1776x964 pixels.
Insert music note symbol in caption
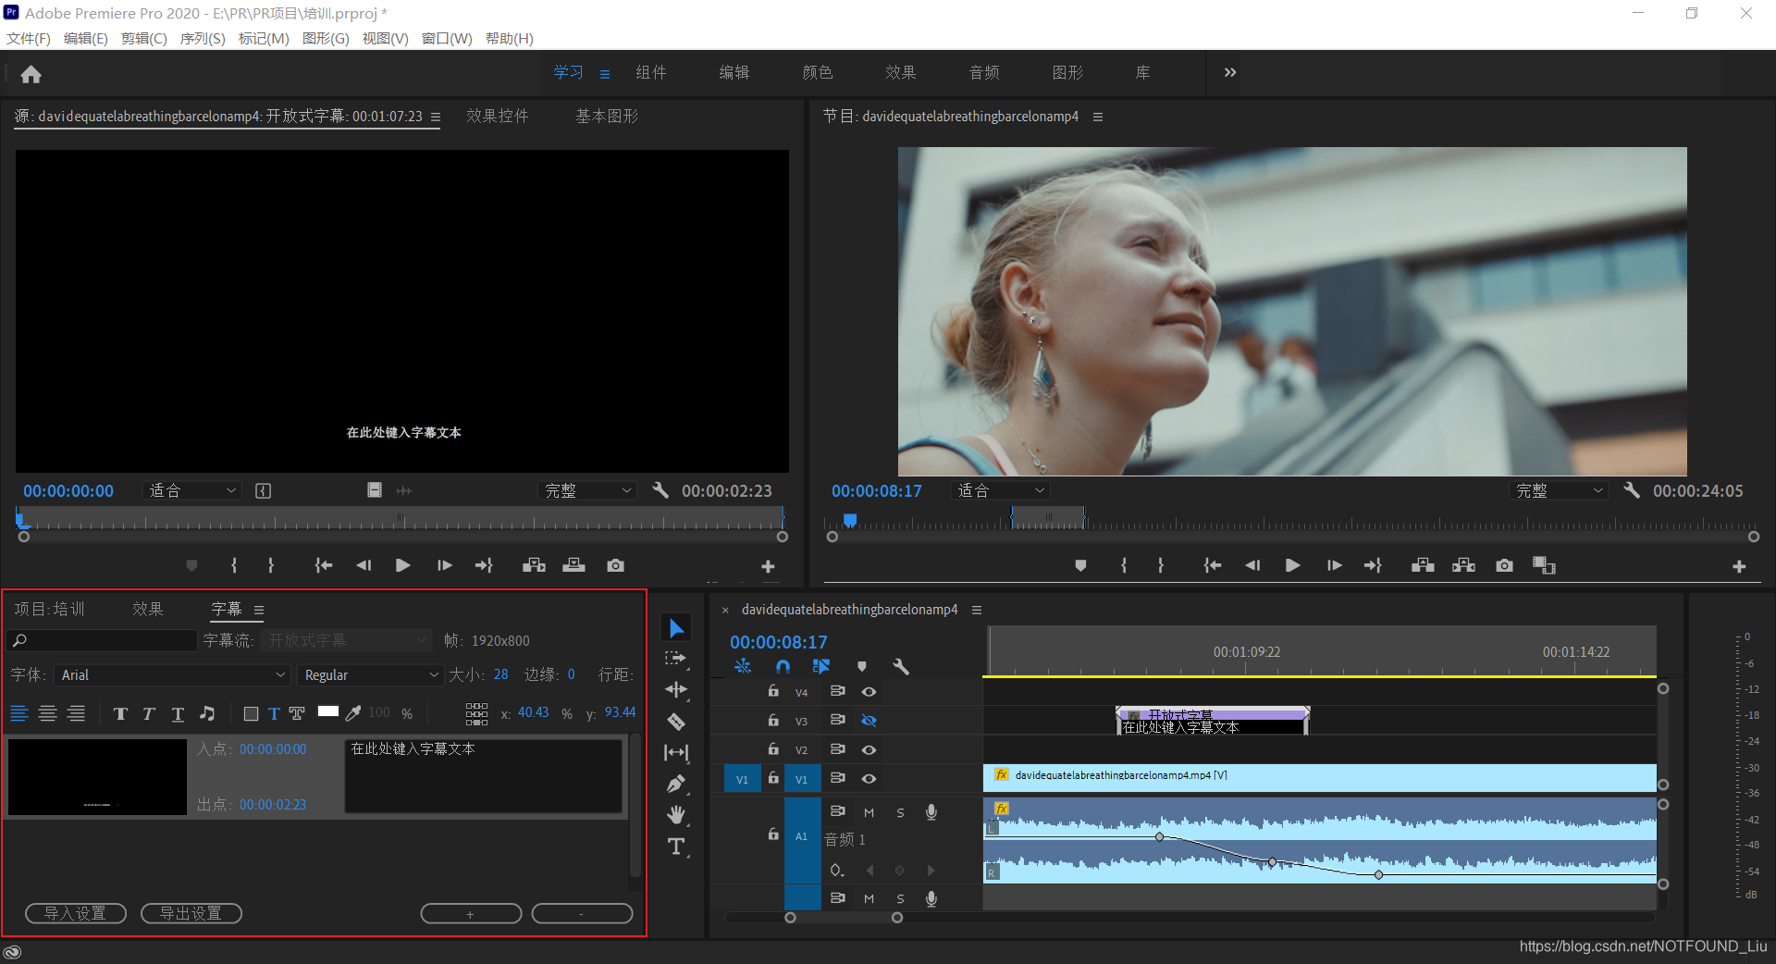tap(207, 713)
